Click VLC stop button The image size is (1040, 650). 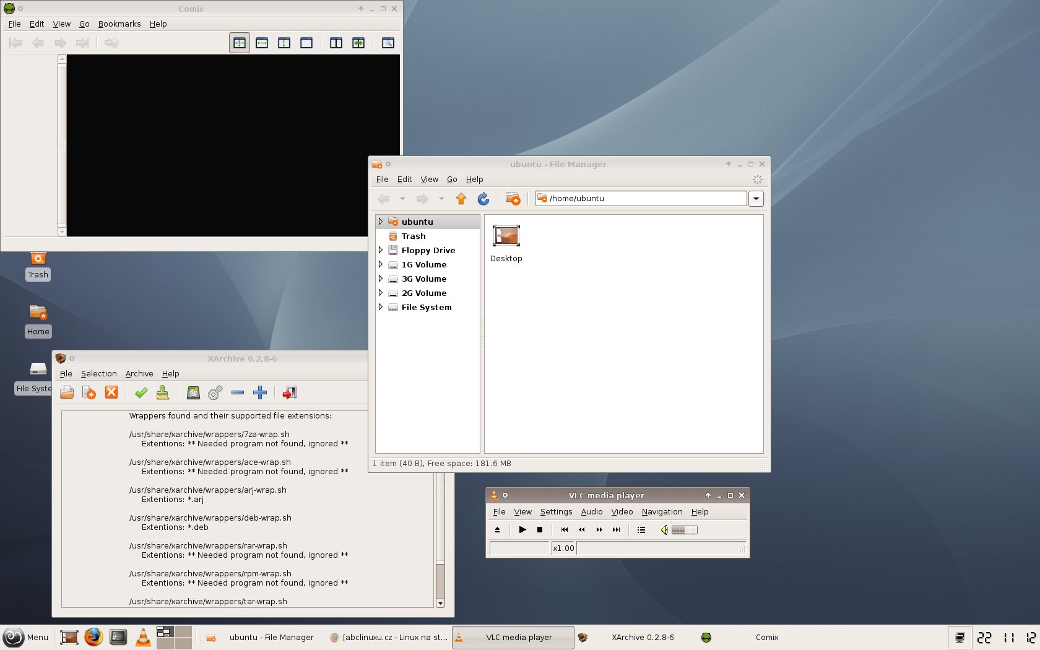tap(540, 530)
